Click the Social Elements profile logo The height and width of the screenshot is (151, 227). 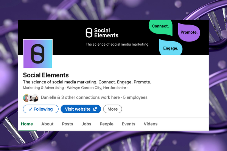tap(37, 54)
